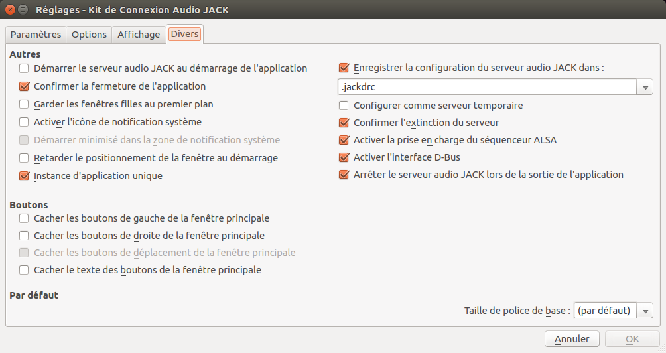Enable Activer l'icône de notification système
This screenshot has height=353, width=666.
point(25,122)
